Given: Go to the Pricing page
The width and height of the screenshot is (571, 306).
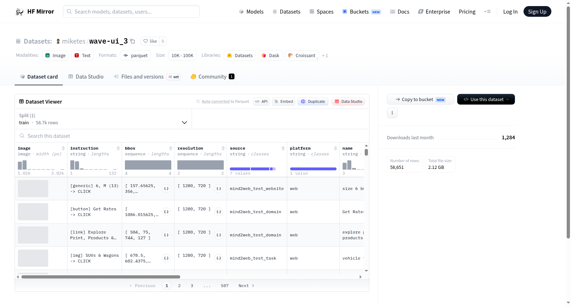Looking at the screenshot, I should click(x=467, y=11).
